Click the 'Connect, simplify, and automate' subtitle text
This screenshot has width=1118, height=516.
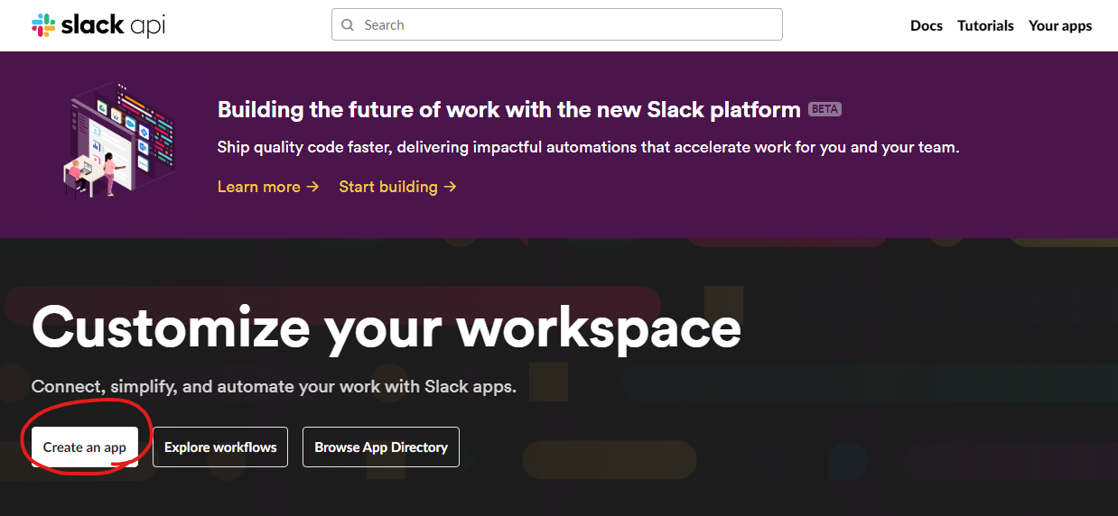[x=274, y=386]
